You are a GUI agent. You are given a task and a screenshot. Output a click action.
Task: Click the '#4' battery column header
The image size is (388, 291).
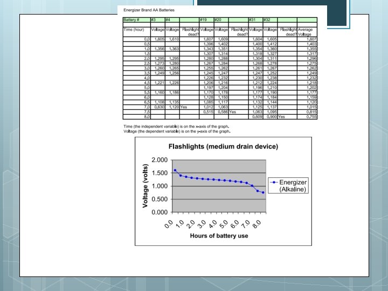pos(172,20)
